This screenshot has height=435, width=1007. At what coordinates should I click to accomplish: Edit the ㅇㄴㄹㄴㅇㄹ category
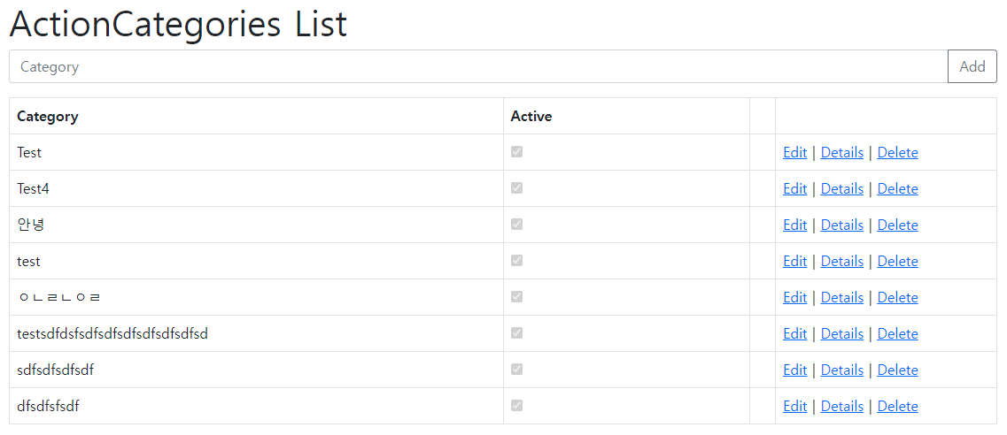pyautogui.click(x=794, y=297)
